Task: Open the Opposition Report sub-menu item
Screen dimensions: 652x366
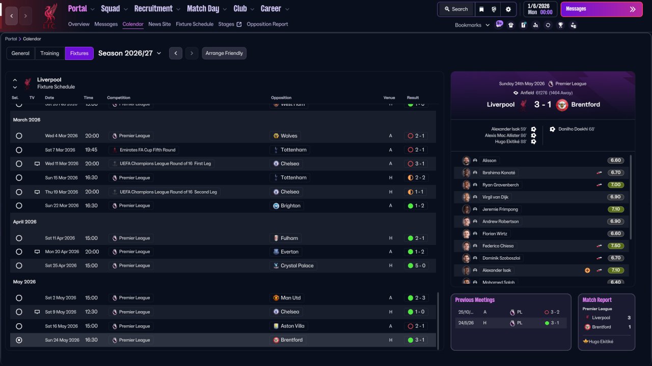Action: coord(267,24)
